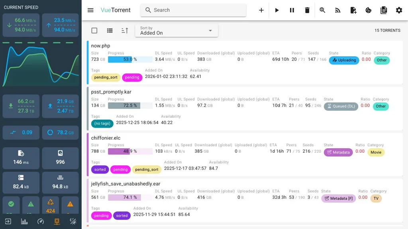Open the hamburger navigation menu

(x=90, y=10)
